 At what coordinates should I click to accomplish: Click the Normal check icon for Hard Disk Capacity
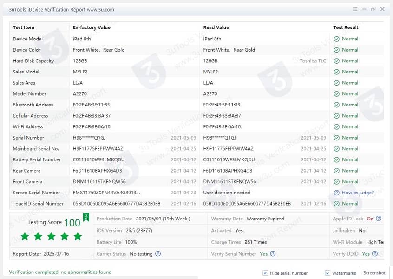tap(337, 61)
